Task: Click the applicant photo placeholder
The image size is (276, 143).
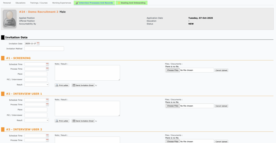Action: point(9,19)
